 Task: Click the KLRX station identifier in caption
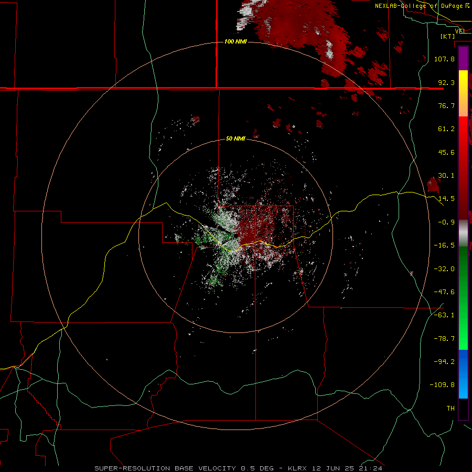click(298, 468)
